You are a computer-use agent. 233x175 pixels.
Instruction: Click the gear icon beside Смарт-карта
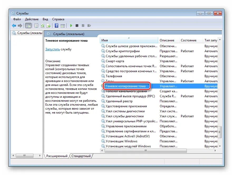coord(103,61)
